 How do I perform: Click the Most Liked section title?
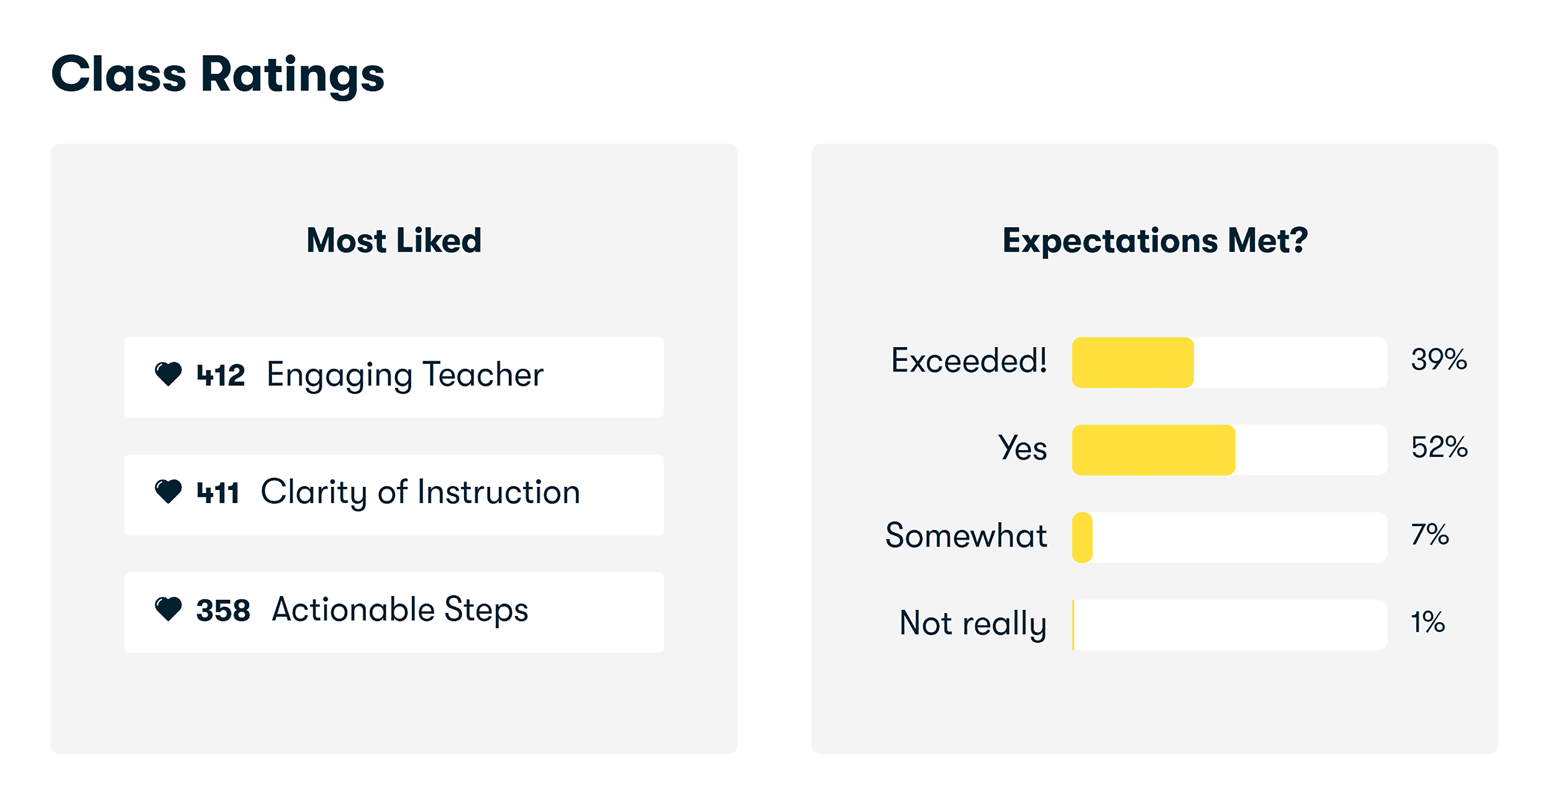tap(394, 240)
